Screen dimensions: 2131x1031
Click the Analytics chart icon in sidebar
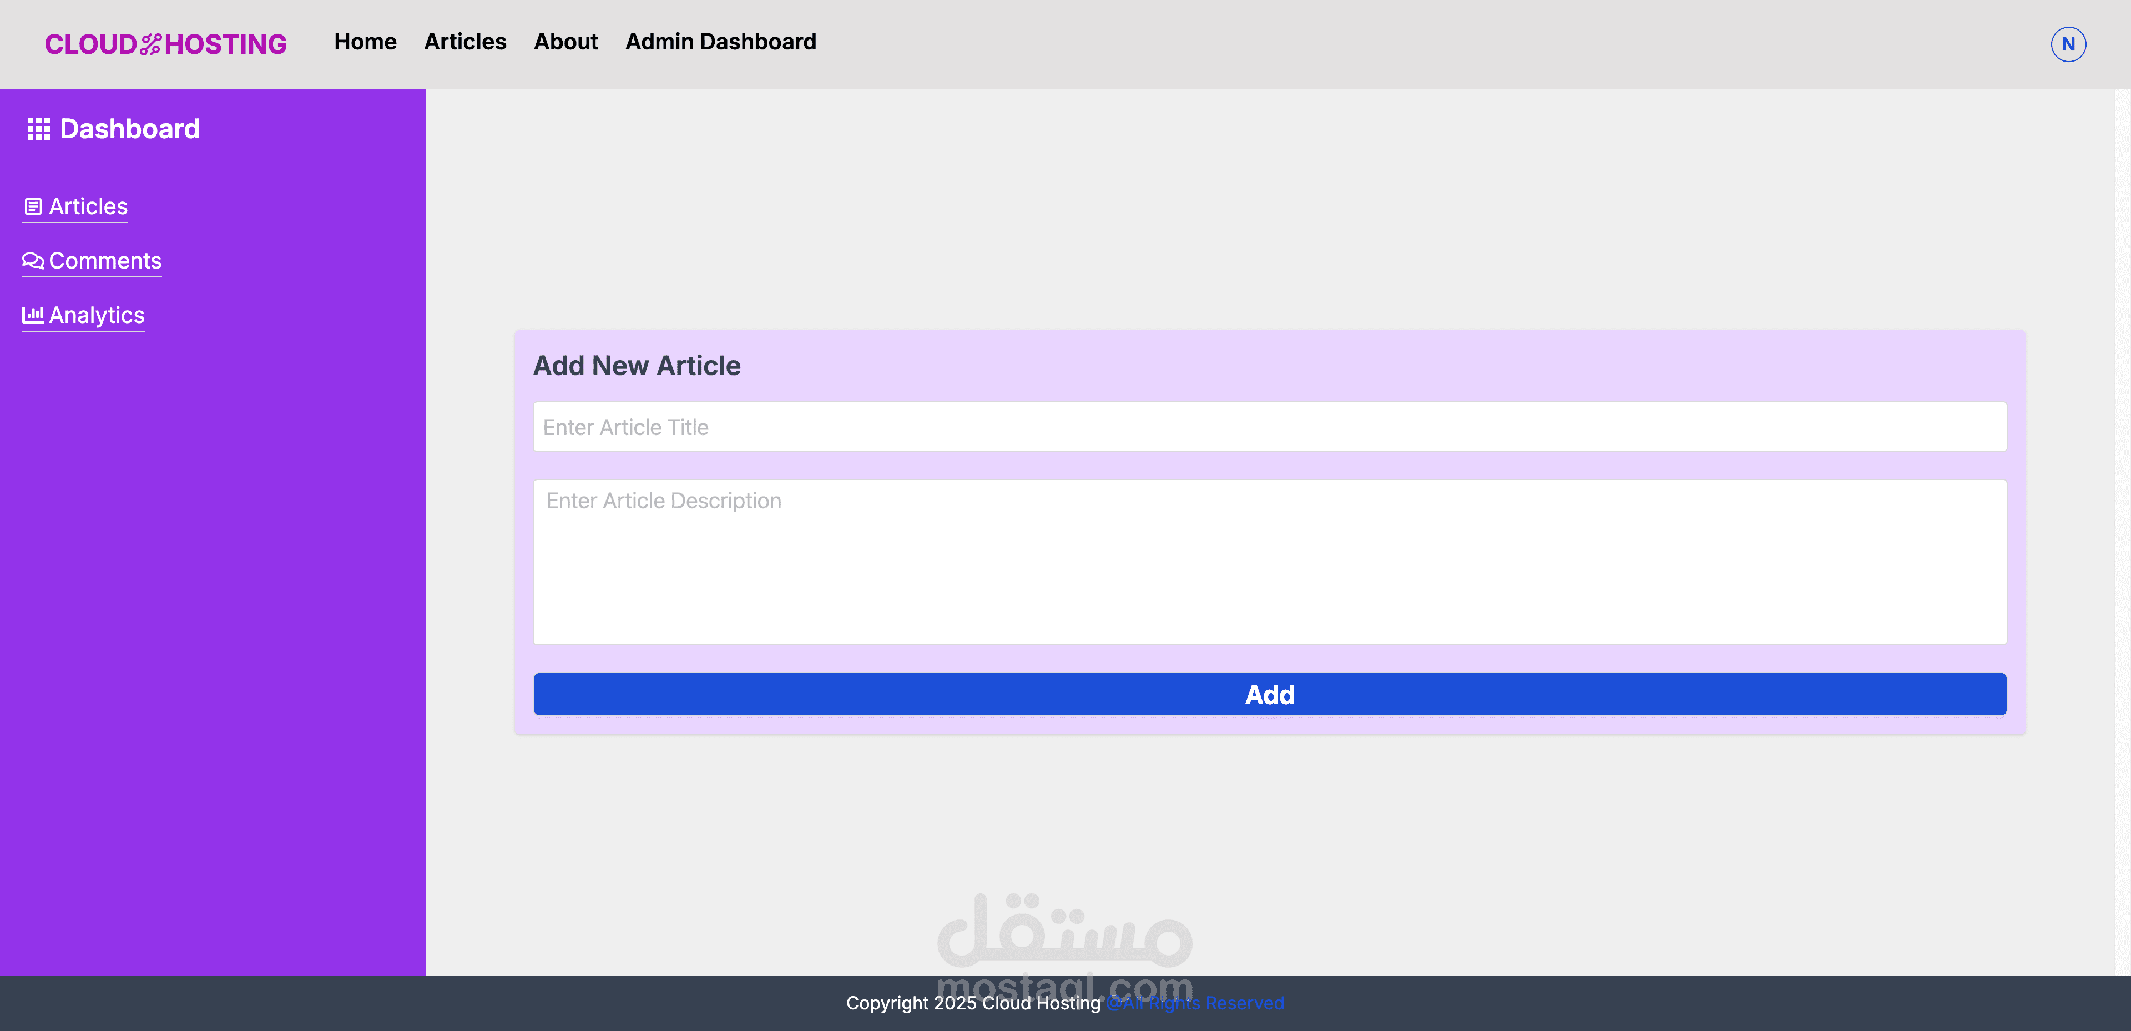[x=33, y=315]
